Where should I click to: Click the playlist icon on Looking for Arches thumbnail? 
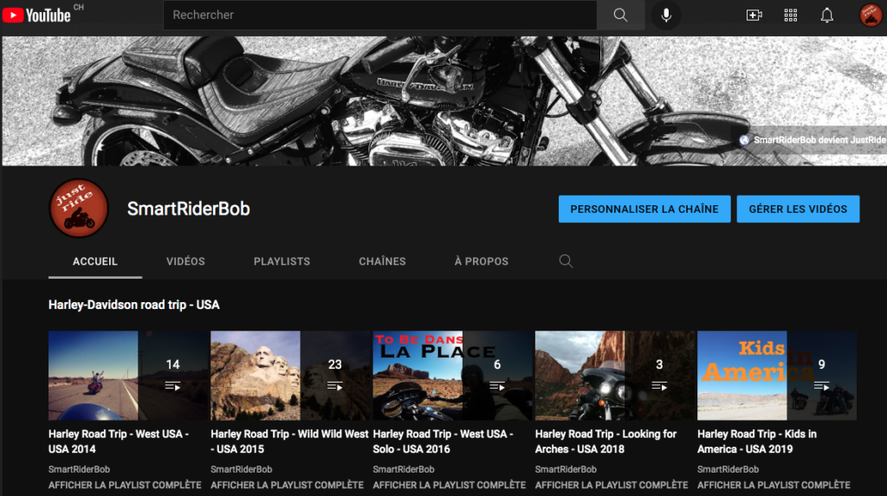(x=659, y=386)
